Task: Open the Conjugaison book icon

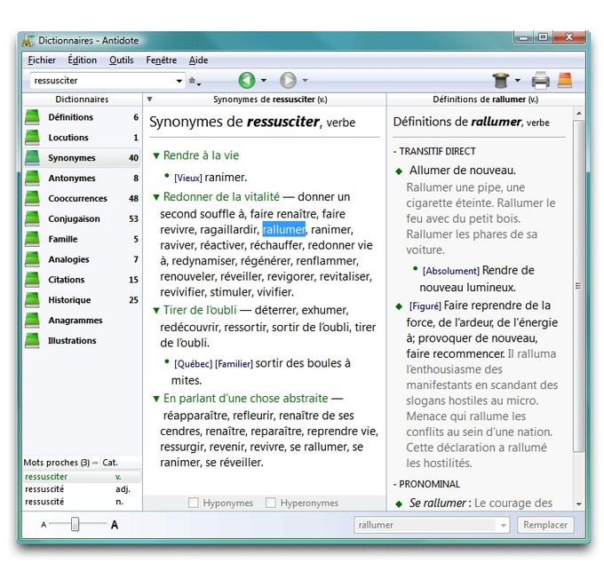Action: click(x=32, y=219)
